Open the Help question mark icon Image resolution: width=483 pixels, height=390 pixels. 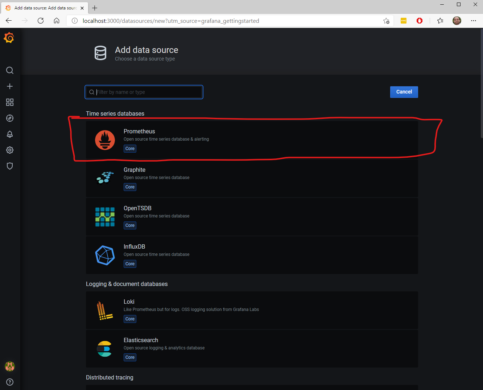[10, 382]
